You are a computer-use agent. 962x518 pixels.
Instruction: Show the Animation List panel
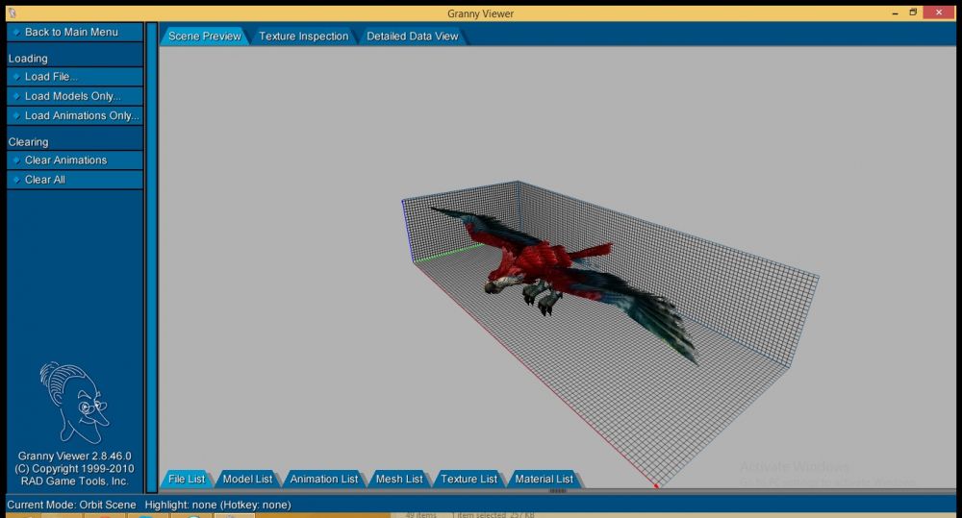point(323,479)
